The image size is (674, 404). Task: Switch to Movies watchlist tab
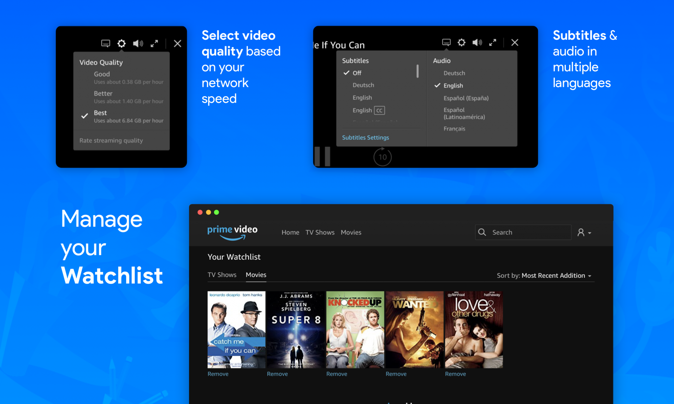point(256,275)
